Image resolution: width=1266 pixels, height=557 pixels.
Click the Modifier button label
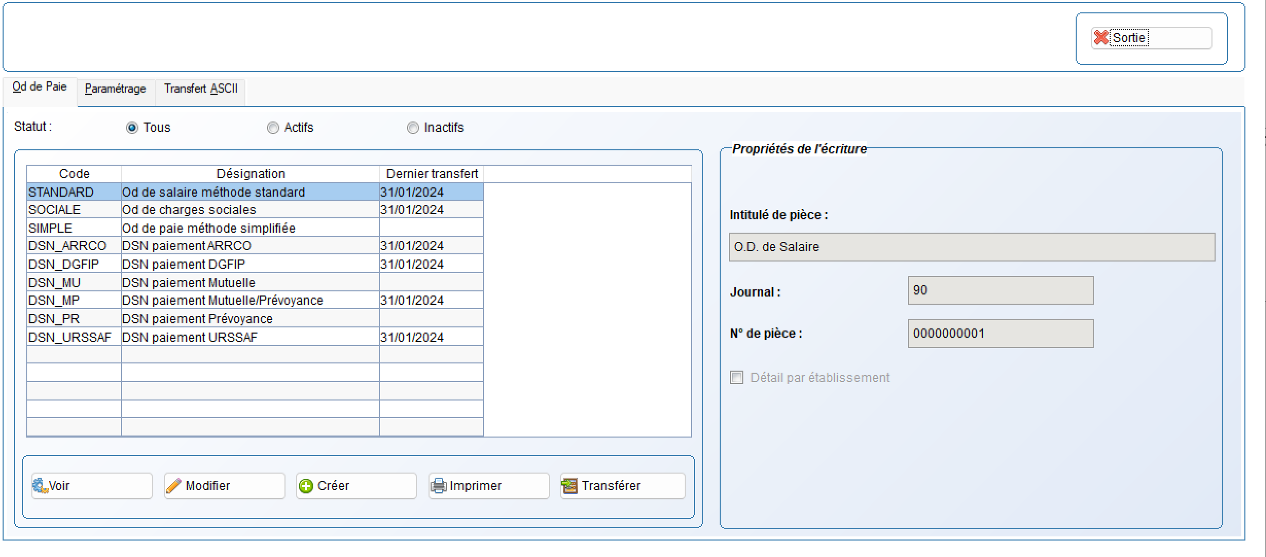pos(208,485)
